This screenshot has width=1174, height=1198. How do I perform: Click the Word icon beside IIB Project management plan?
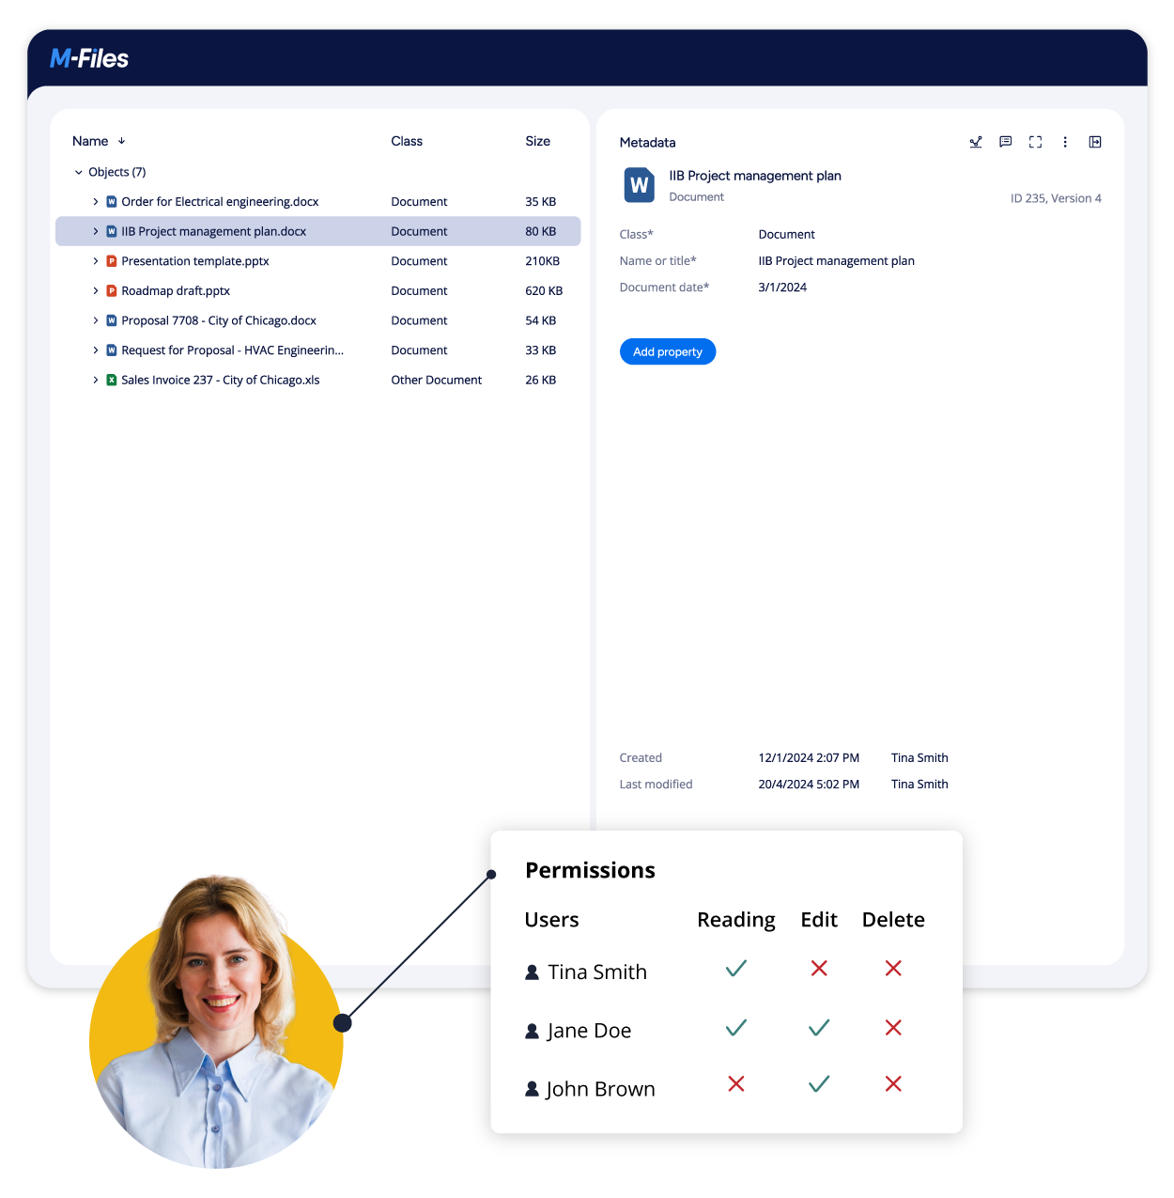(111, 231)
